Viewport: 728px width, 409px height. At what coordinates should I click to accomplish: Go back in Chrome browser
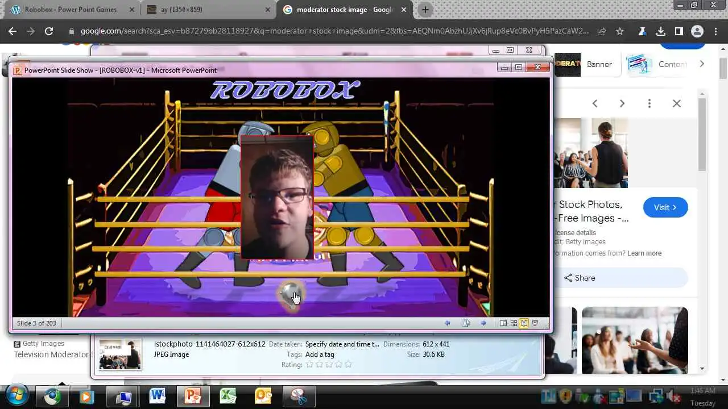tap(13, 31)
